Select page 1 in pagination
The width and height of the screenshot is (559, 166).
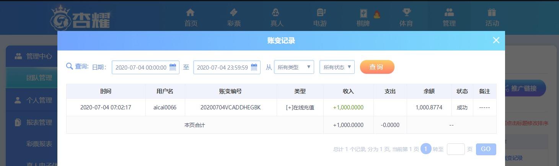click(x=425, y=149)
